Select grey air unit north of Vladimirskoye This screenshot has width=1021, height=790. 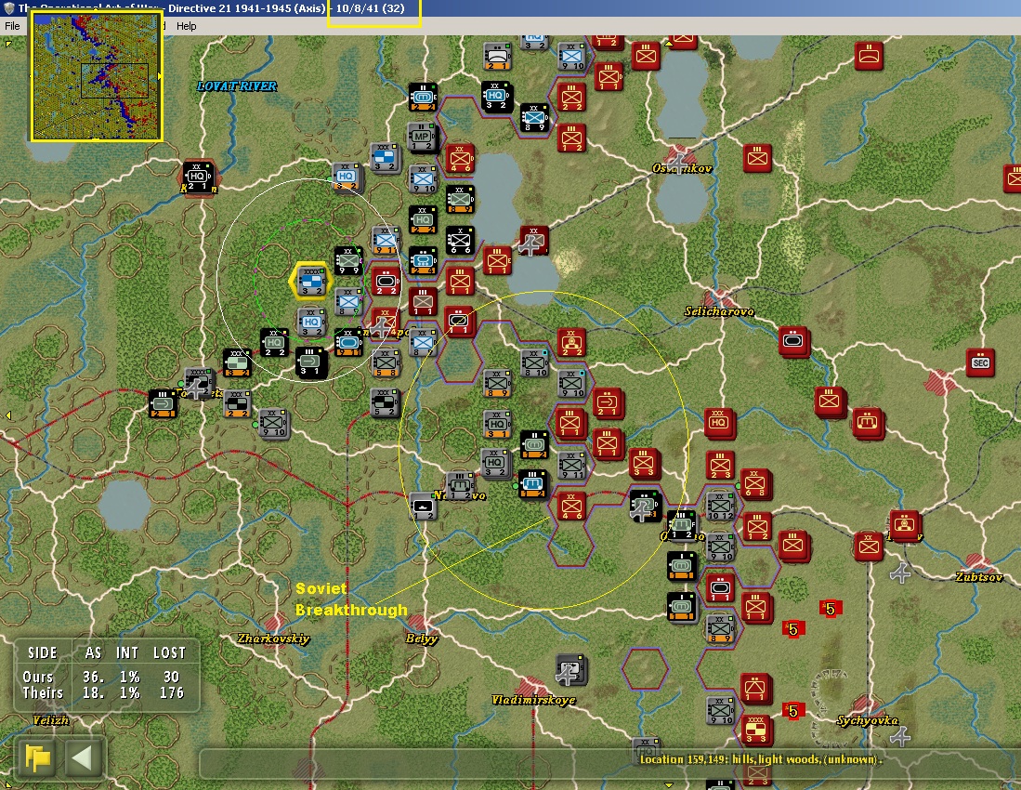(x=570, y=671)
